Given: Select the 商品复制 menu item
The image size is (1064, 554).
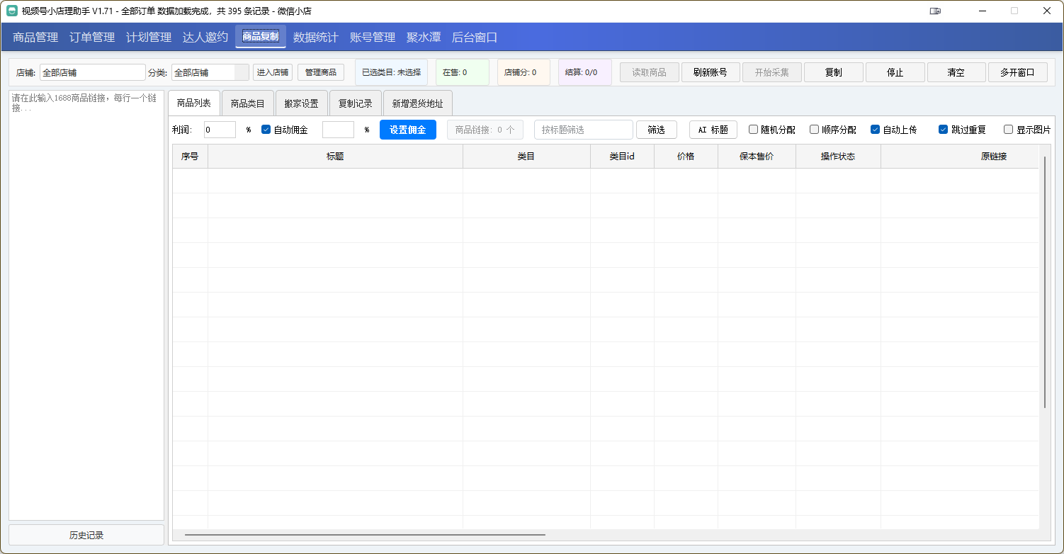Looking at the screenshot, I should pos(261,37).
